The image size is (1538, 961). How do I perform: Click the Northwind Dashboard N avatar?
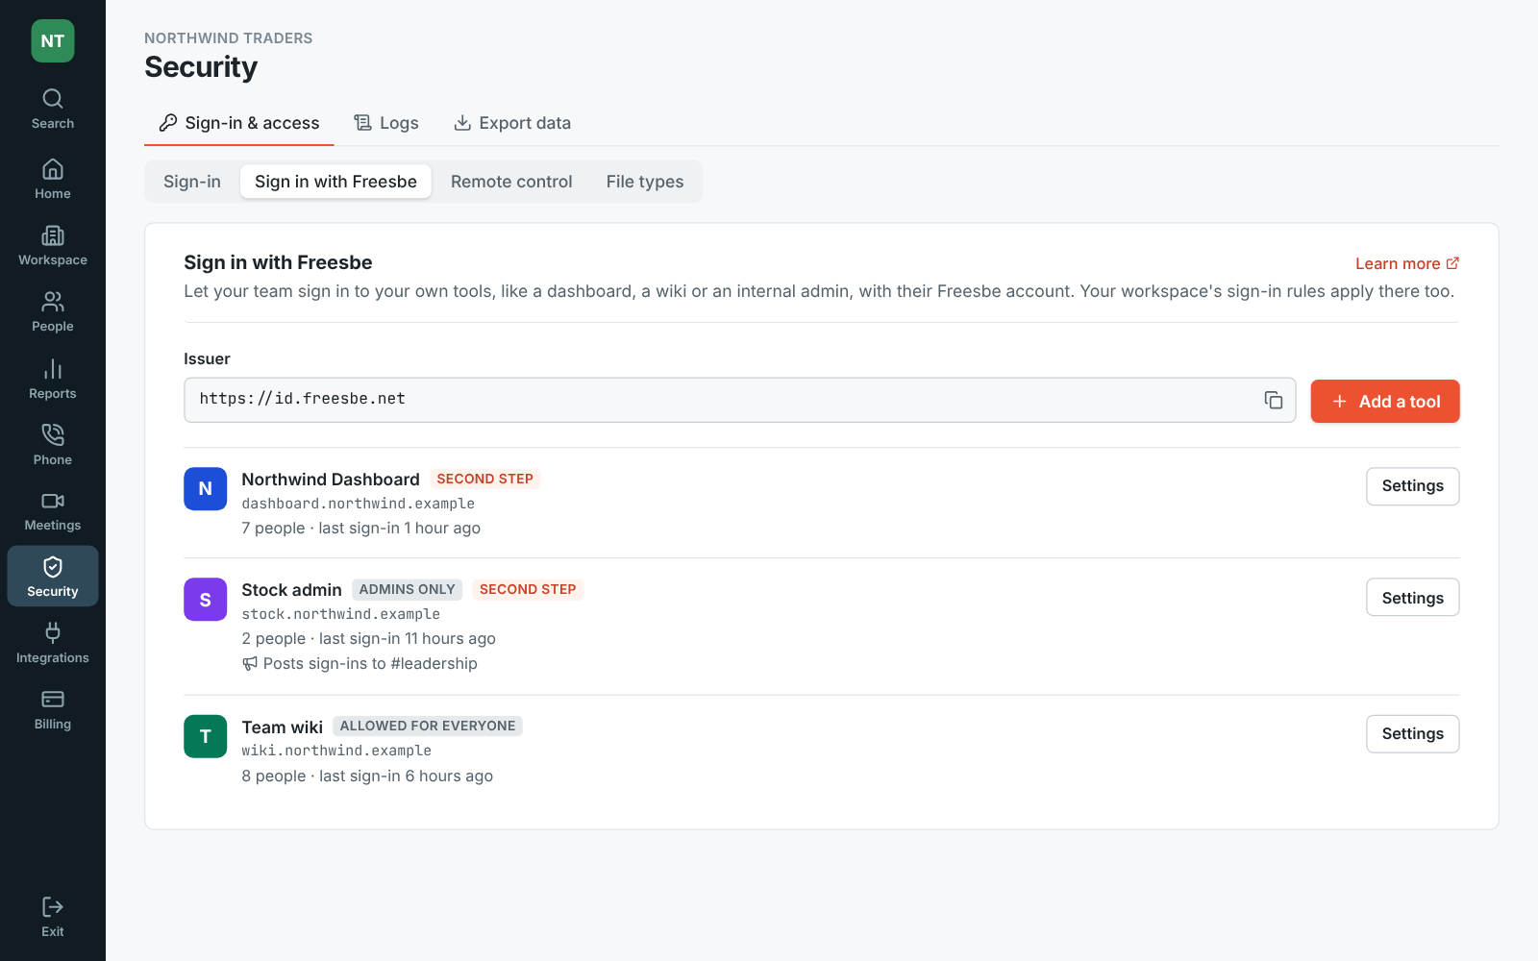tap(206, 489)
